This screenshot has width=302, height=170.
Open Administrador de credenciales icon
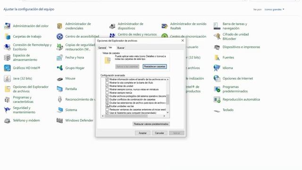pos(60,26)
